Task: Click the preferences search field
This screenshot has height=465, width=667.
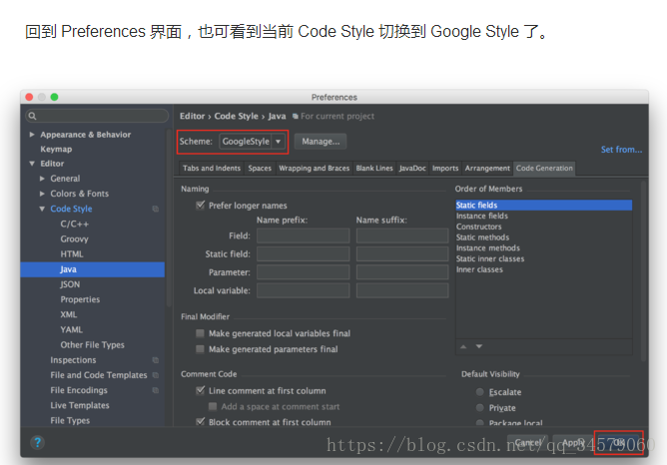Action: coord(97,116)
